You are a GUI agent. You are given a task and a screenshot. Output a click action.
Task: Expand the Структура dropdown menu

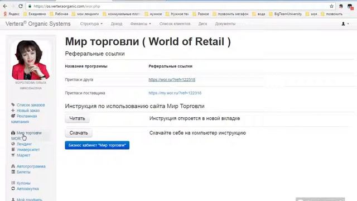click(91, 23)
